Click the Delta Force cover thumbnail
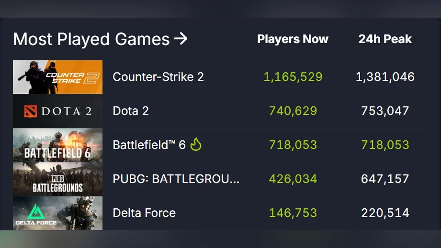This screenshot has height=248, width=441. tap(58, 213)
